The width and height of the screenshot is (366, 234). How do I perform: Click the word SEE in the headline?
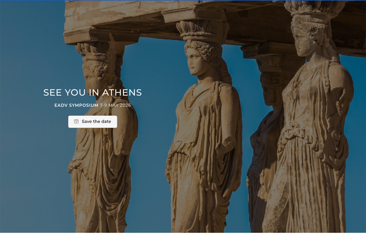click(x=53, y=92)
